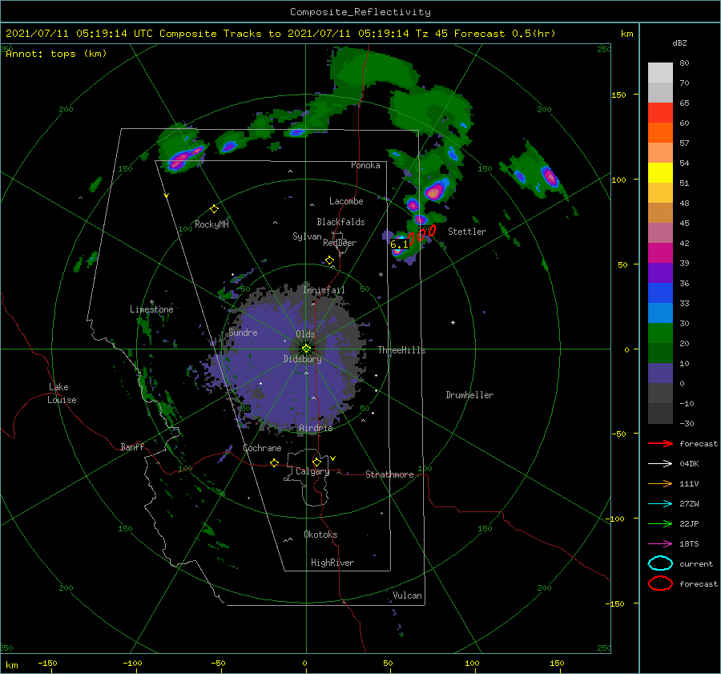The width and height of the screenshot is (721, 674).
Task: Click the Vulcan label
Action: pyautogui.click(x=407, y=595)
